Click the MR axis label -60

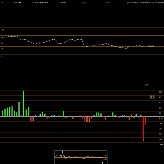160,134
